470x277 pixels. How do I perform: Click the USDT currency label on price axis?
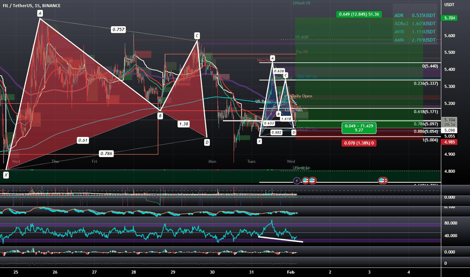coord(449,5)
